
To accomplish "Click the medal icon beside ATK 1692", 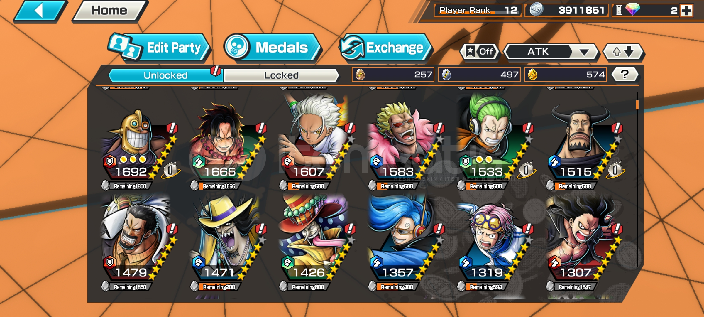I will pos(171,170).
